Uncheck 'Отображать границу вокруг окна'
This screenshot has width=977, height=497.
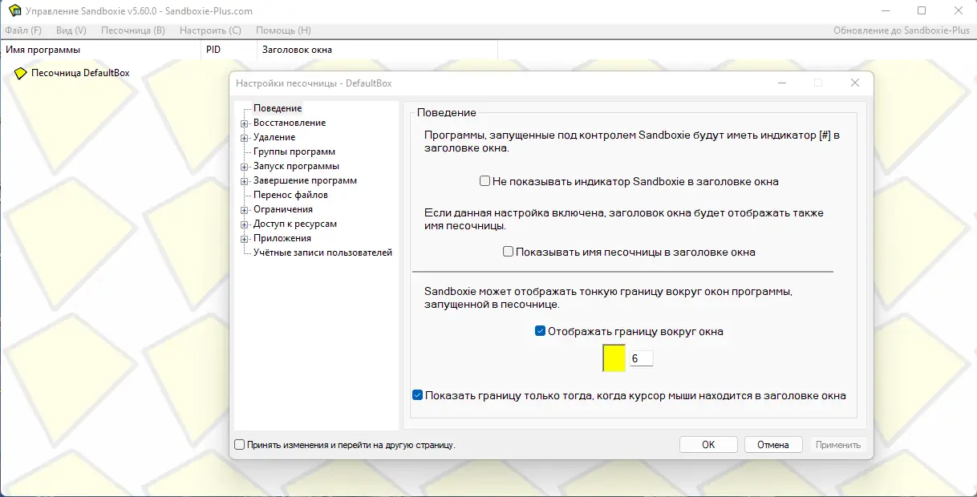[x=540, y=331]
